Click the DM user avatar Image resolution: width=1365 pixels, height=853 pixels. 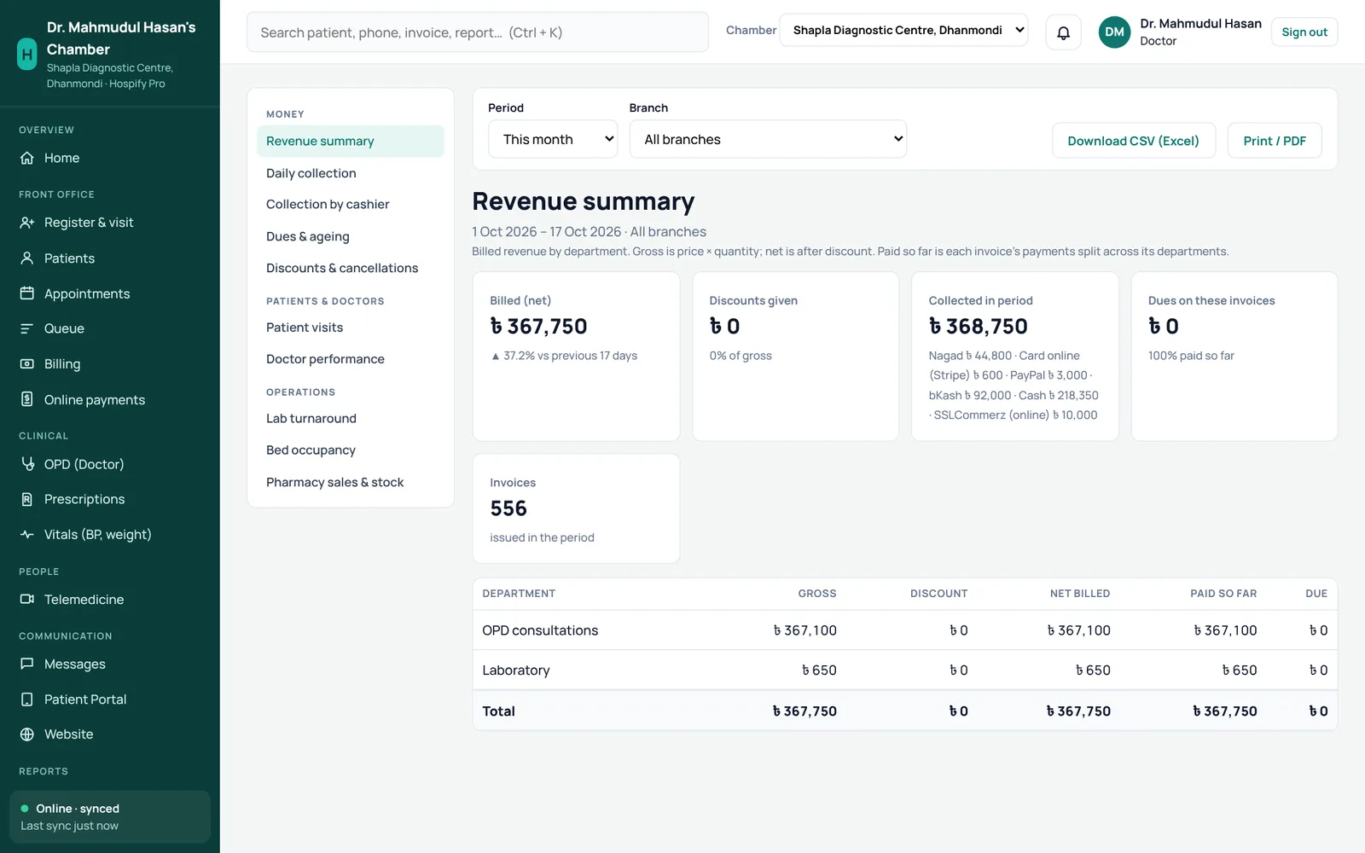(1114, 32)
